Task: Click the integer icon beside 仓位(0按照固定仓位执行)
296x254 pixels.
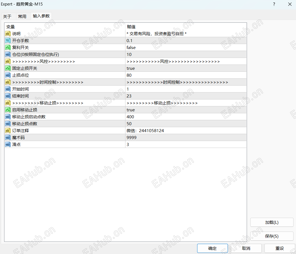Action: point(8,54)
